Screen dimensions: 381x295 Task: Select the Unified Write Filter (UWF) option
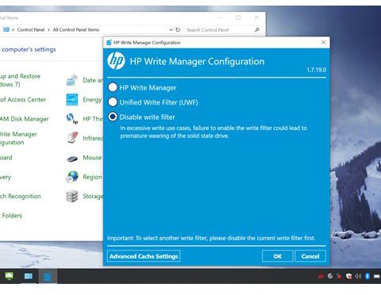113,102
